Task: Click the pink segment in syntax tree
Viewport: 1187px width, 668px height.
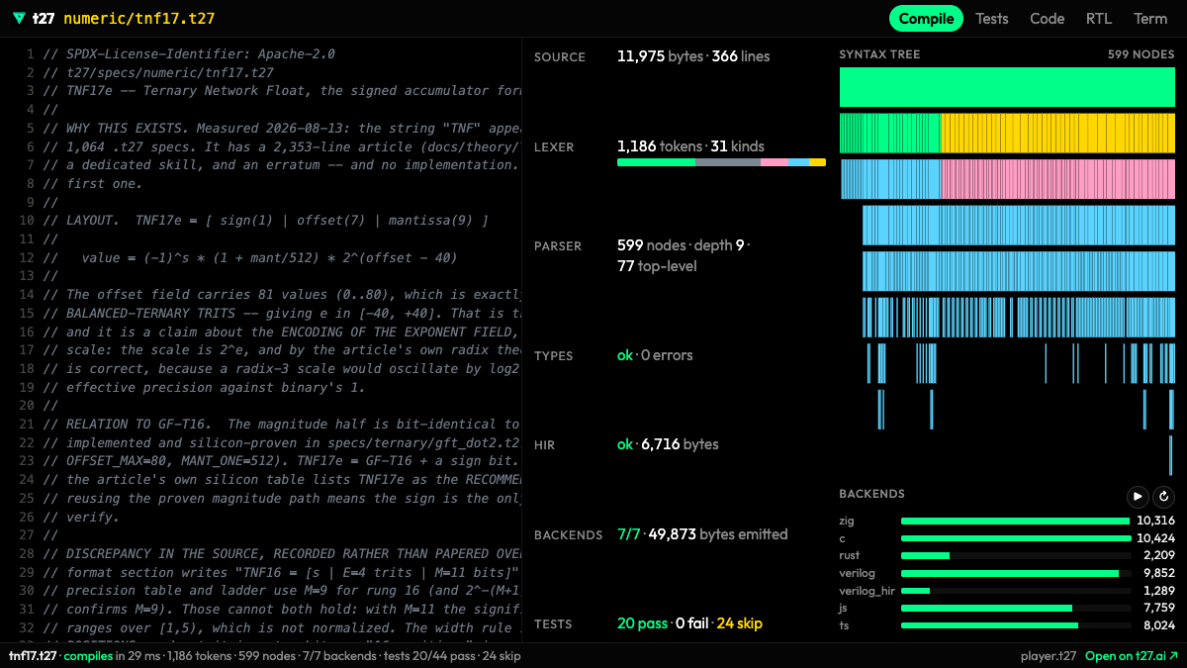Action: (1056, 179)
